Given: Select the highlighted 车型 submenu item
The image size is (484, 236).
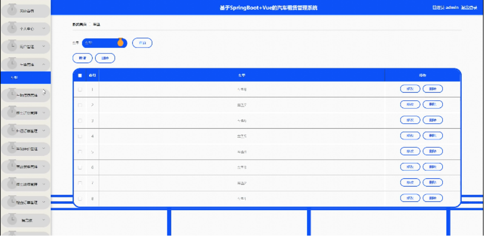Looking at the screenshot, I should tap(25, 77).
